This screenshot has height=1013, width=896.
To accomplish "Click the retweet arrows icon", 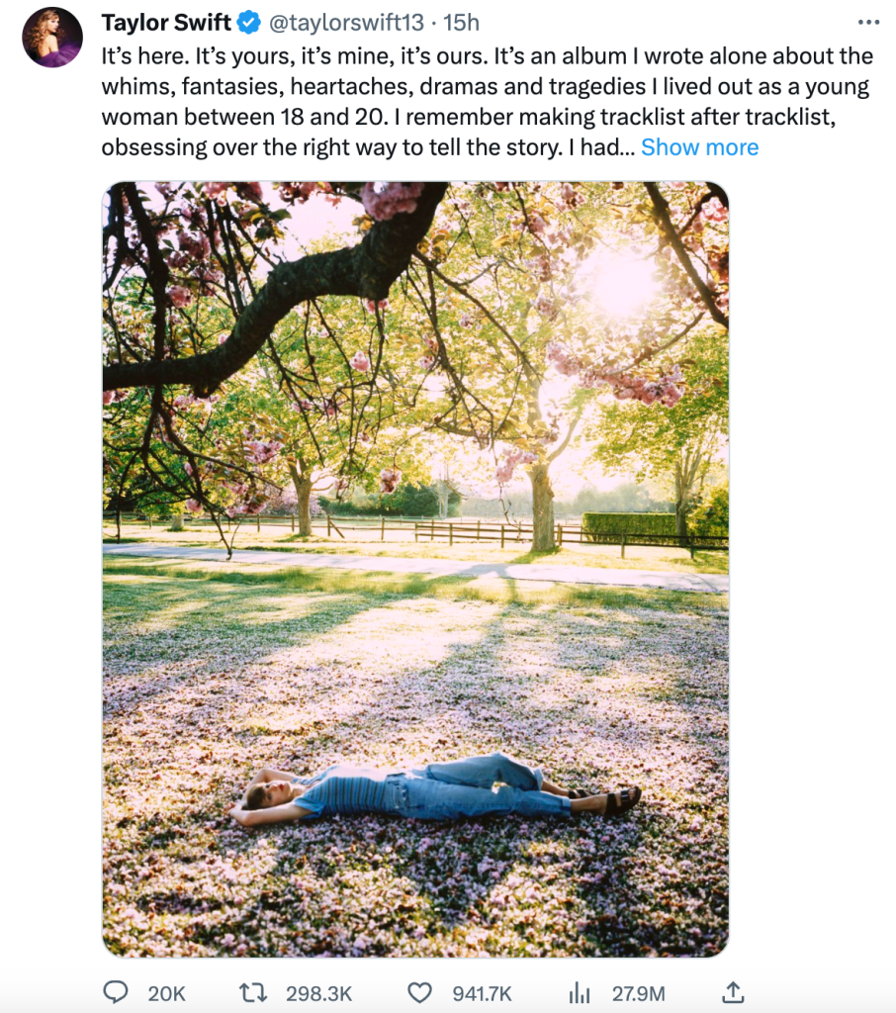I will coord(252,991).
